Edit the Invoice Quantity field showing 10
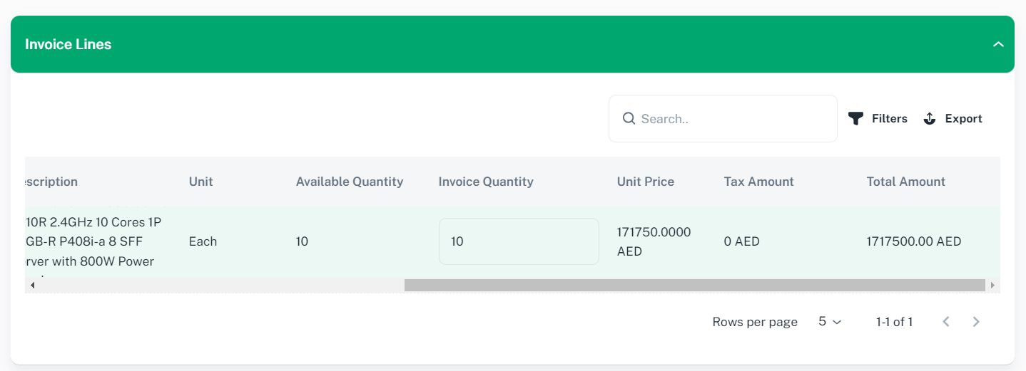1026x371 pixels. tap(518, 241)
